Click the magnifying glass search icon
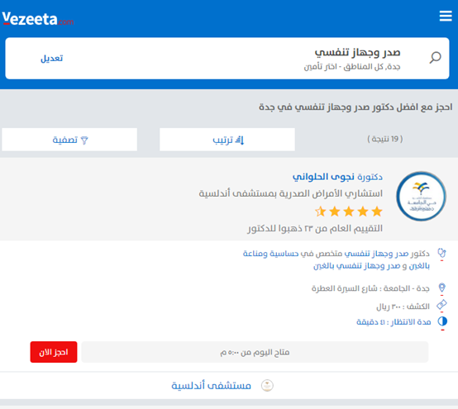This screenshot has width=458, height=409. click(435, 58)
